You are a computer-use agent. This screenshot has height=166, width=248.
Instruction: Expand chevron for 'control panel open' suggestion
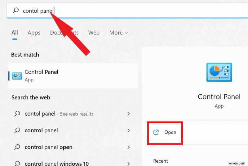(x=129, y=147)
